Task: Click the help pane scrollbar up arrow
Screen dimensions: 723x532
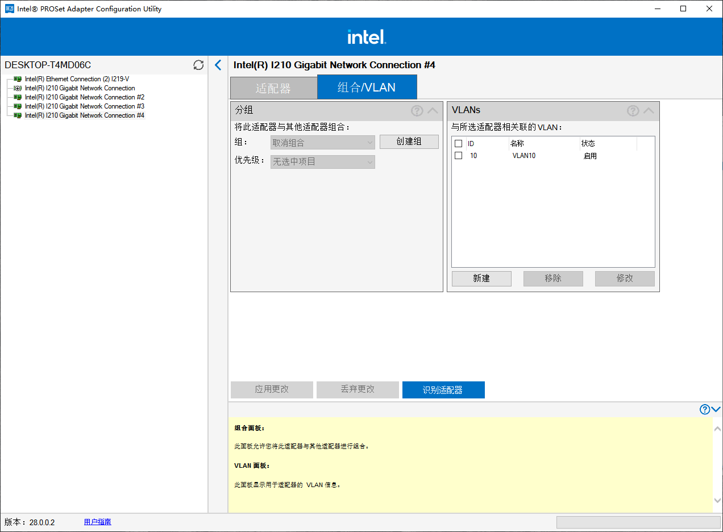Action: pyautogui.click(x=717, y=429)
